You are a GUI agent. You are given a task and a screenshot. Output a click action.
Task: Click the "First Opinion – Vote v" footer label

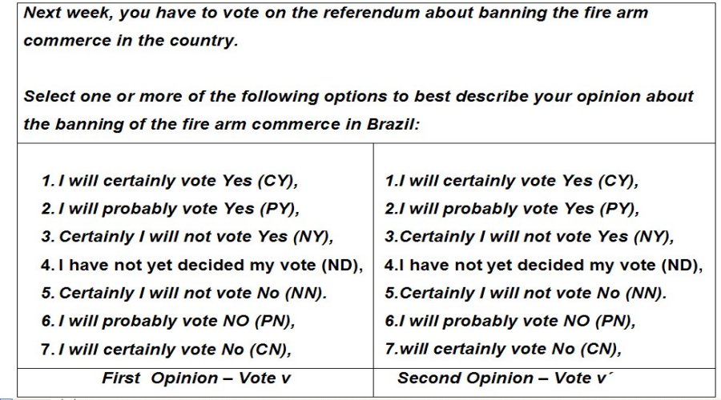tap(196, 378)
